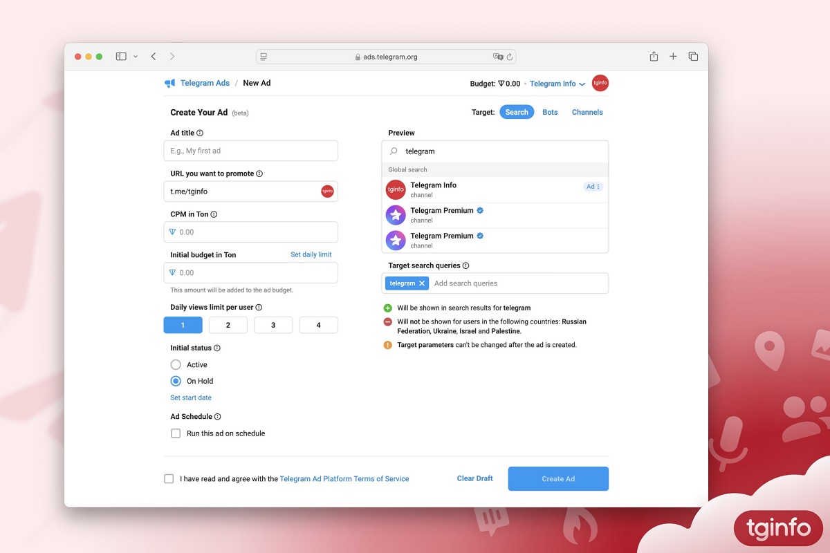Focus the Ad title field
Image resolution: width=830 pixels, height=553 pixels.
pyautogui.click(x=251, y=151)
